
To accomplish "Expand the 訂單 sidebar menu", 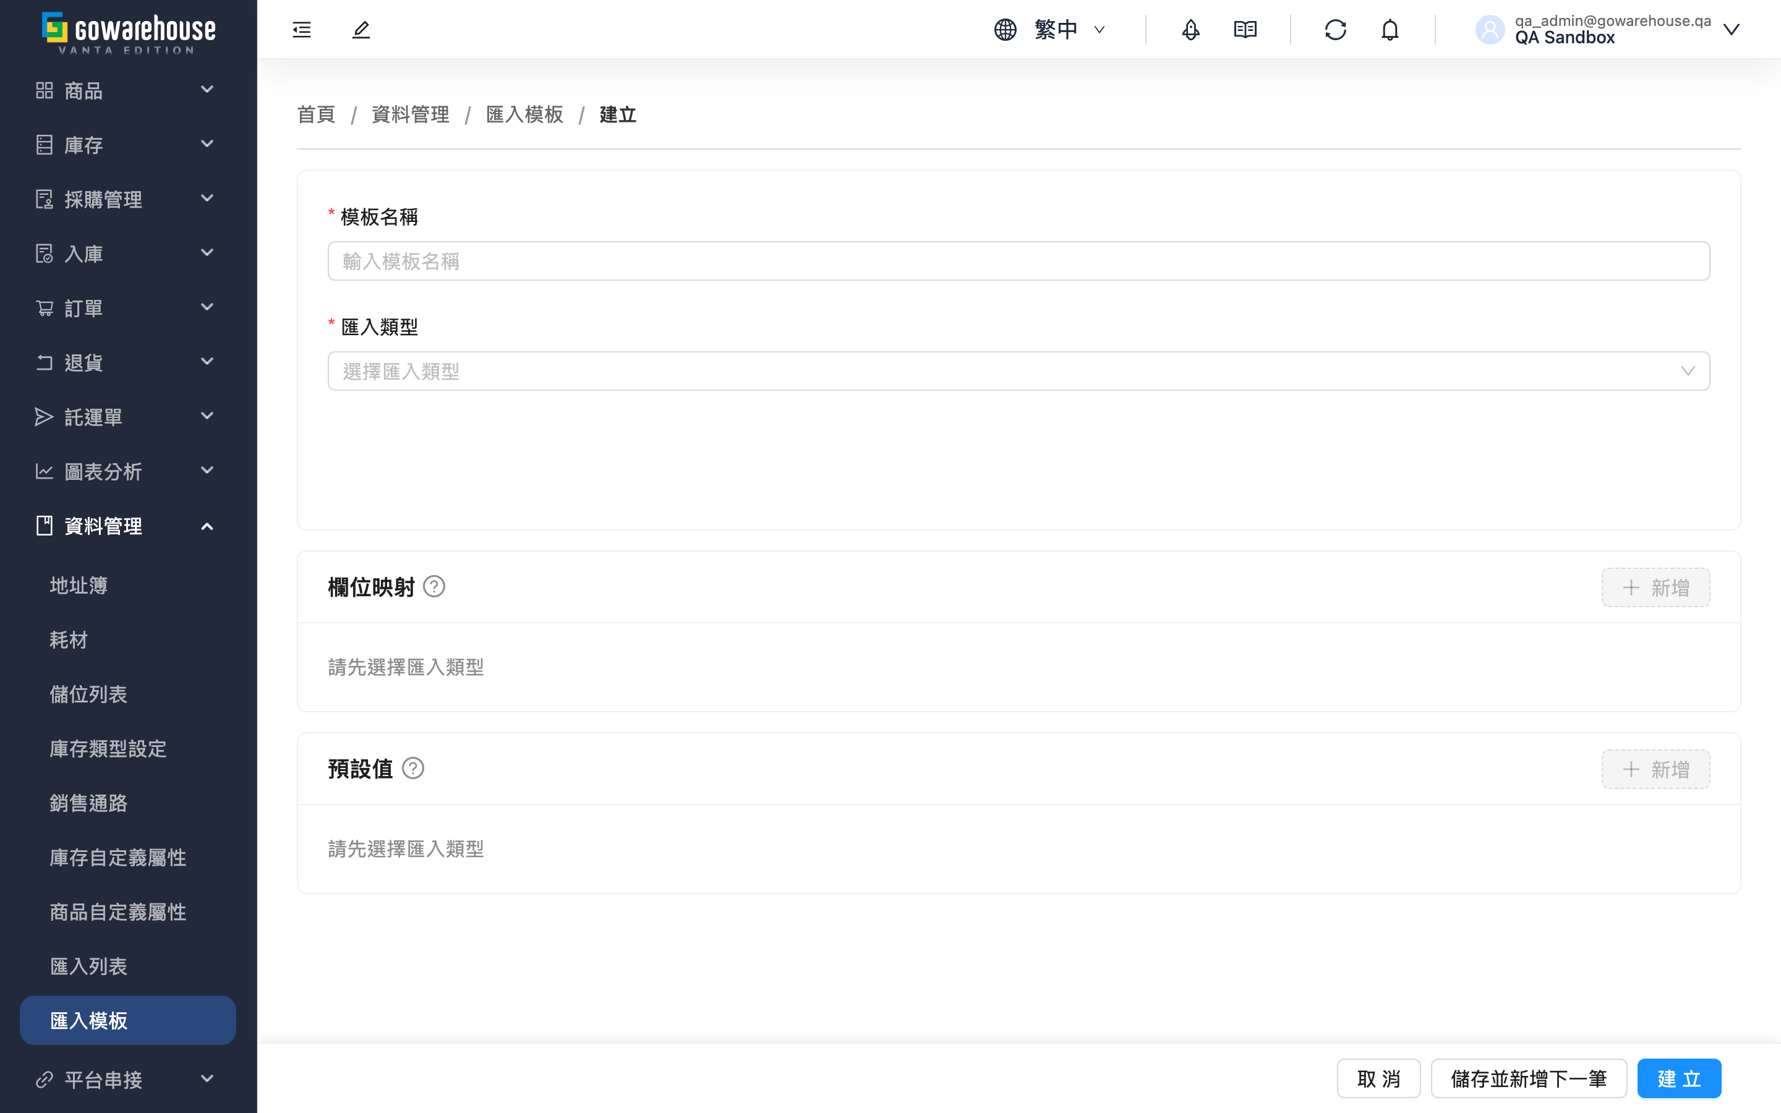I will [208, 308].
